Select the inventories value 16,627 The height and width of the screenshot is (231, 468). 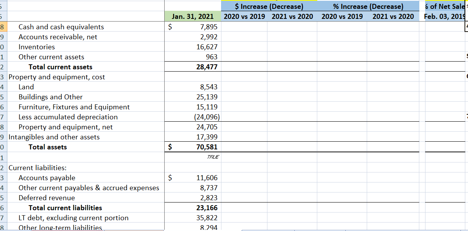(193, 47)
